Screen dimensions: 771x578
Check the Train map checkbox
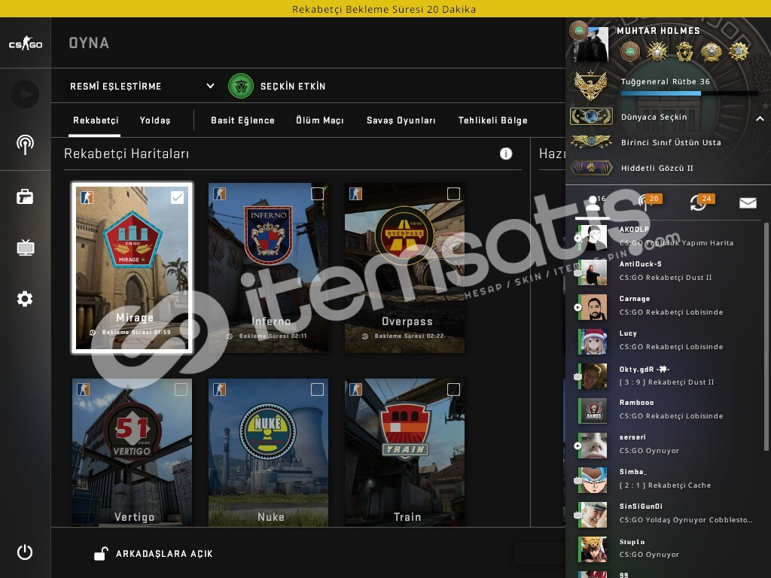[x=453, y=389]
